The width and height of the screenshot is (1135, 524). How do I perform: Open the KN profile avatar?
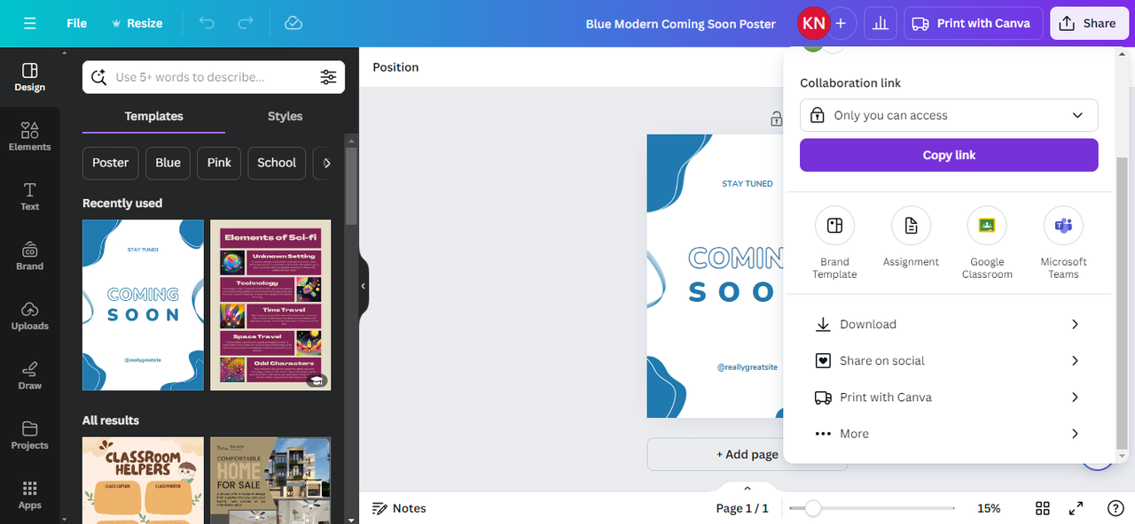click(813, 23)
